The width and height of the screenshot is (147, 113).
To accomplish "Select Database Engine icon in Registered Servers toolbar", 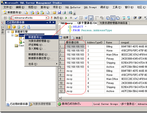I will [9, 27].
